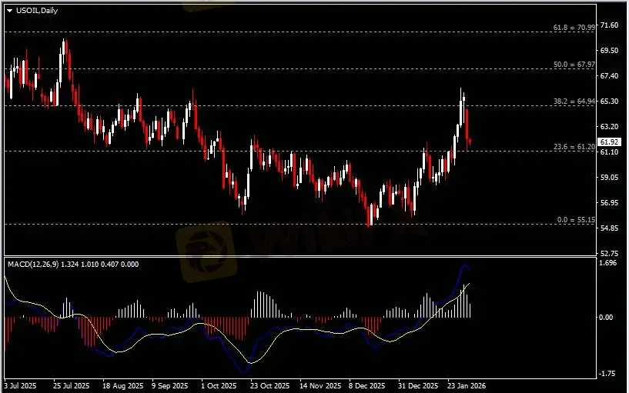Select the 23 Oct 2025 date marker

pyautogui.click(x=269, y=385)
